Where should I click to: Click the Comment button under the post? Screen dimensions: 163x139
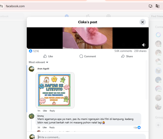click(x=88, y=56)
